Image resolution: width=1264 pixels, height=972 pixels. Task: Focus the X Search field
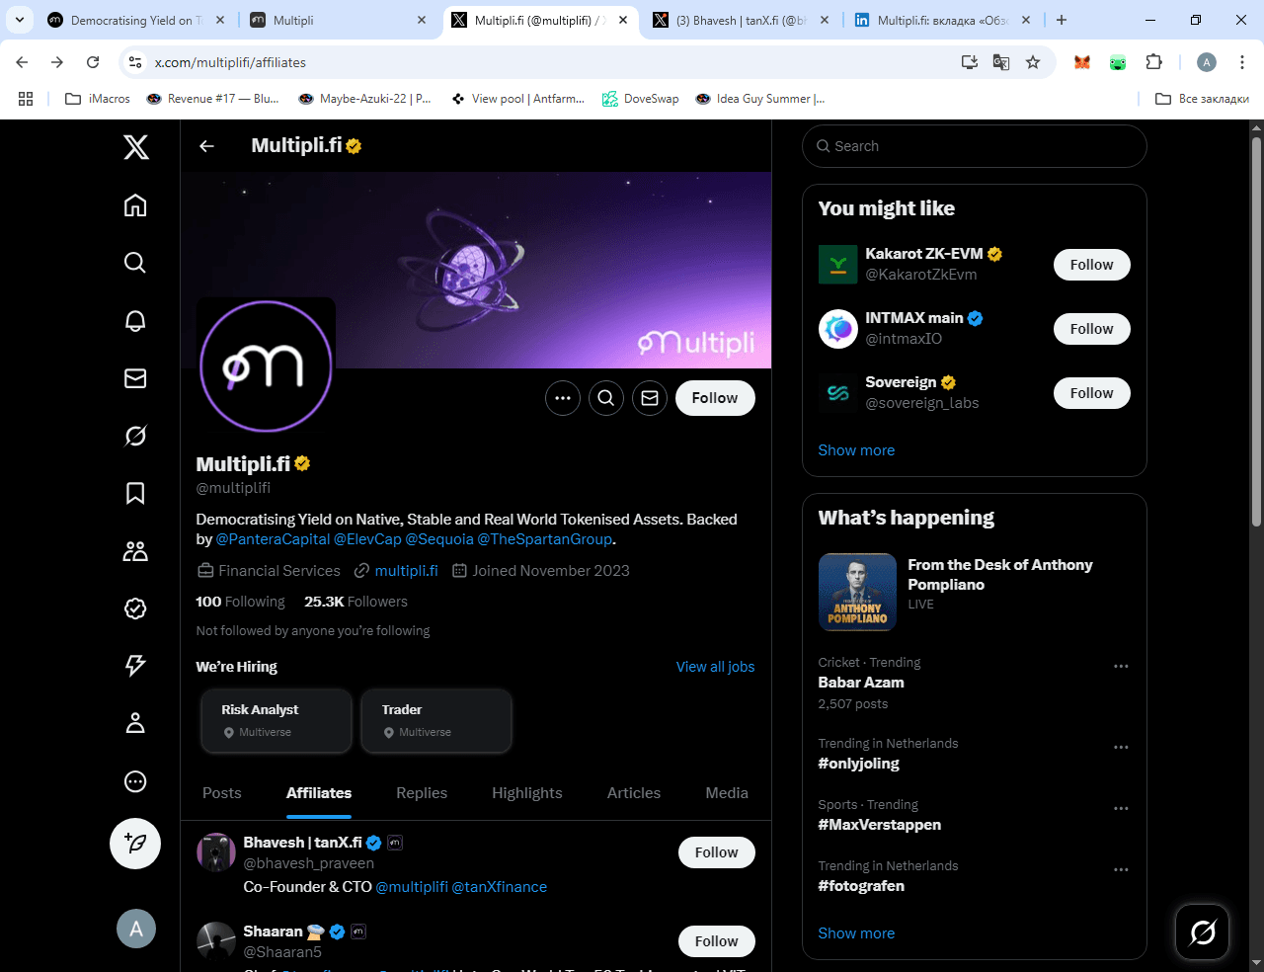point(975,146)
